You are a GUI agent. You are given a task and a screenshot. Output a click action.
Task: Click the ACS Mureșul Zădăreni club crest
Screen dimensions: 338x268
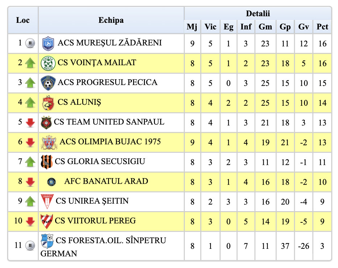point(48,43)
